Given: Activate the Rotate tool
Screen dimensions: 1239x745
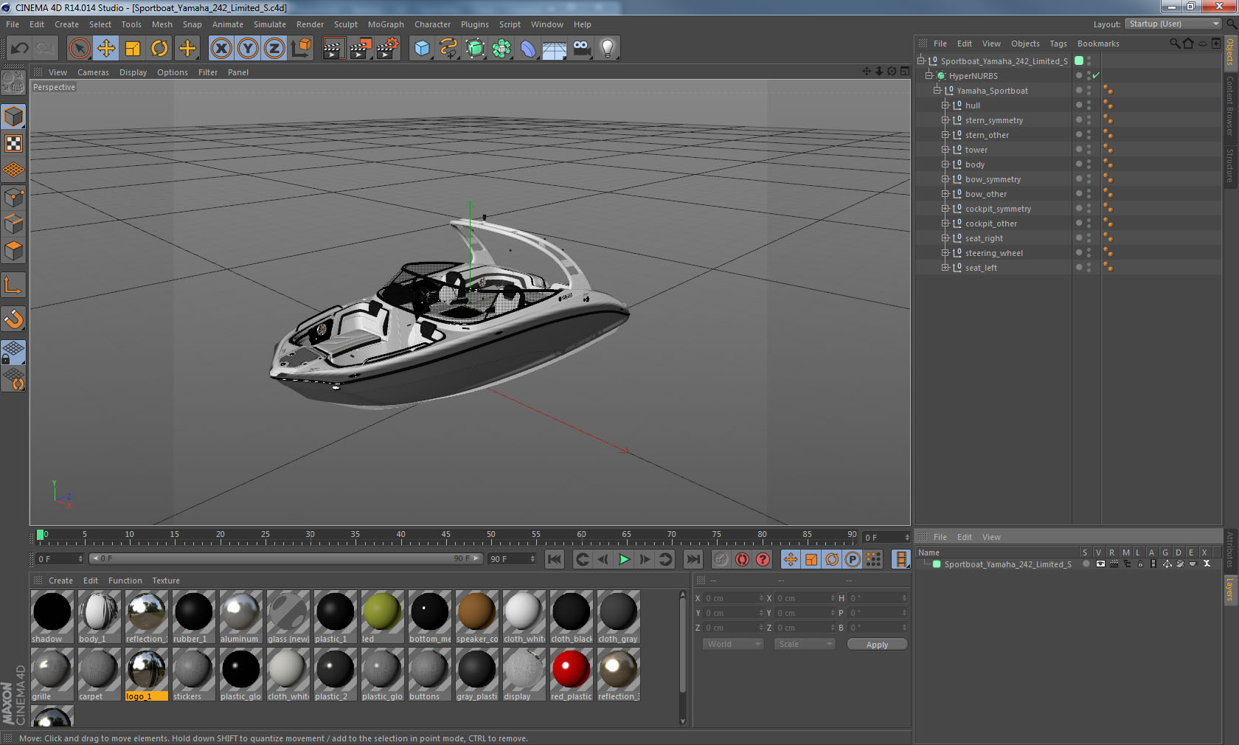Looking at the screenshot, I should coord(159,49).
